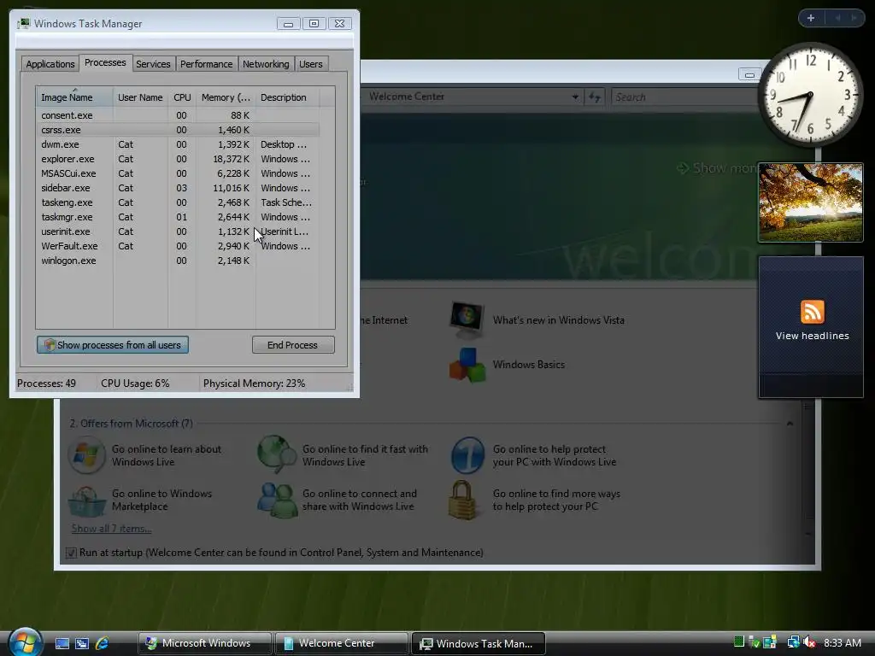Select the explorer.exe process

(x=178, y=159)
